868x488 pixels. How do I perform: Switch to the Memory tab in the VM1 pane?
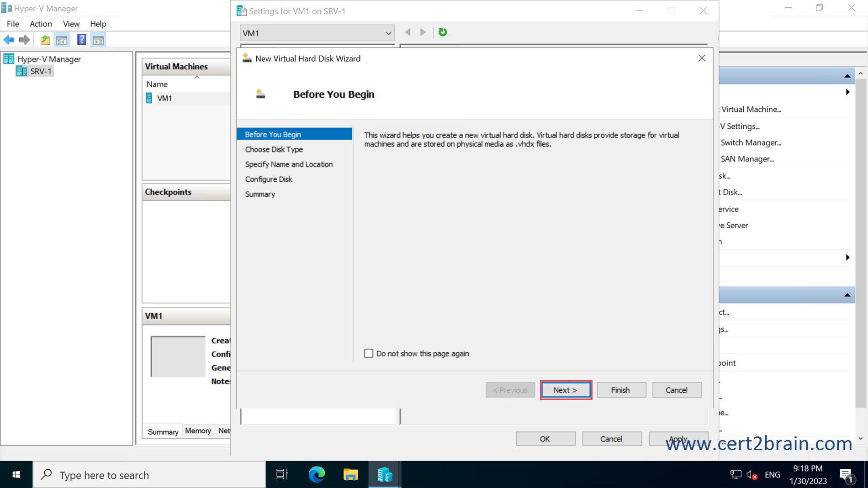coord(197,430)
